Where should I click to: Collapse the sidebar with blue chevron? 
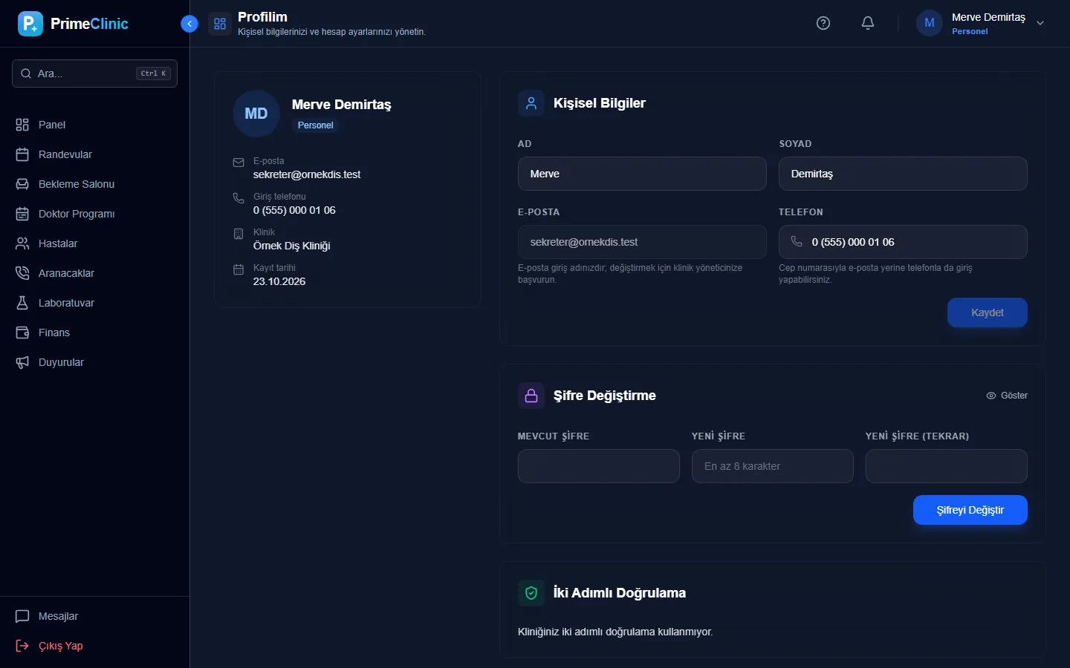[189, 24]
